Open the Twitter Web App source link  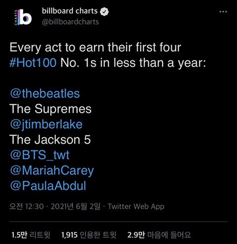(136, 207)
